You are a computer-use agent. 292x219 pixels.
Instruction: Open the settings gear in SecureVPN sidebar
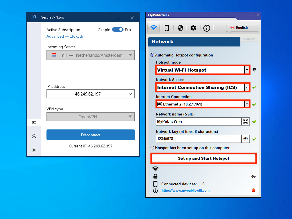pos(34,150)
